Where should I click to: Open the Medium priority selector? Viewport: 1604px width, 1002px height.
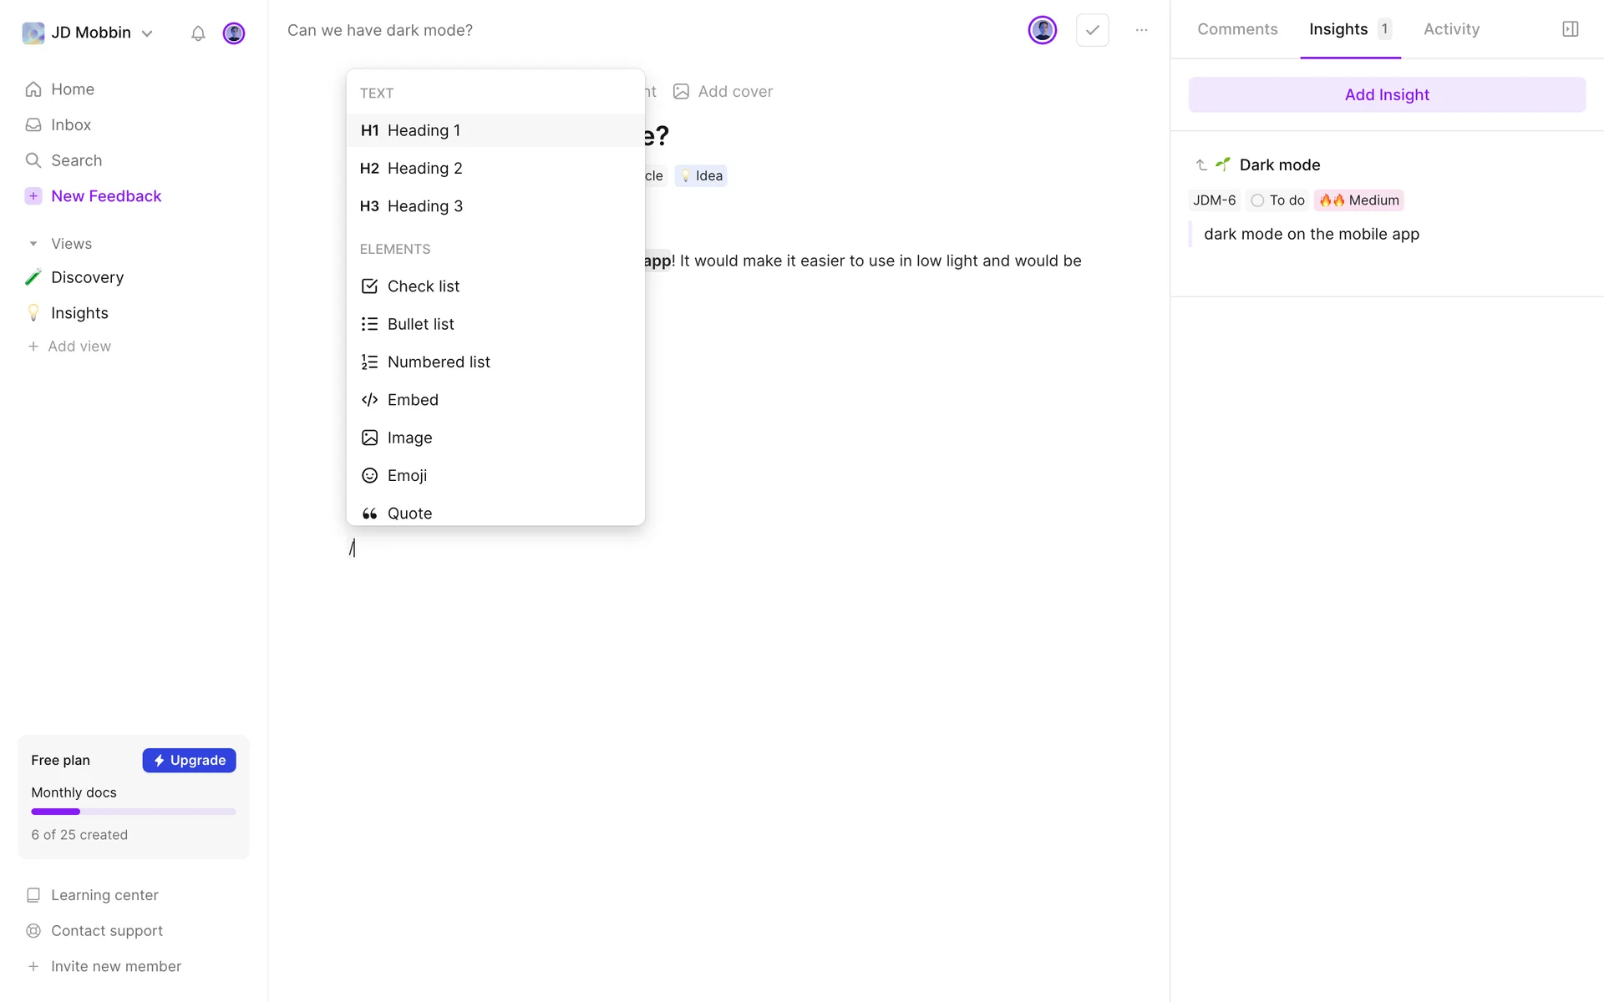click(1358, 200)
